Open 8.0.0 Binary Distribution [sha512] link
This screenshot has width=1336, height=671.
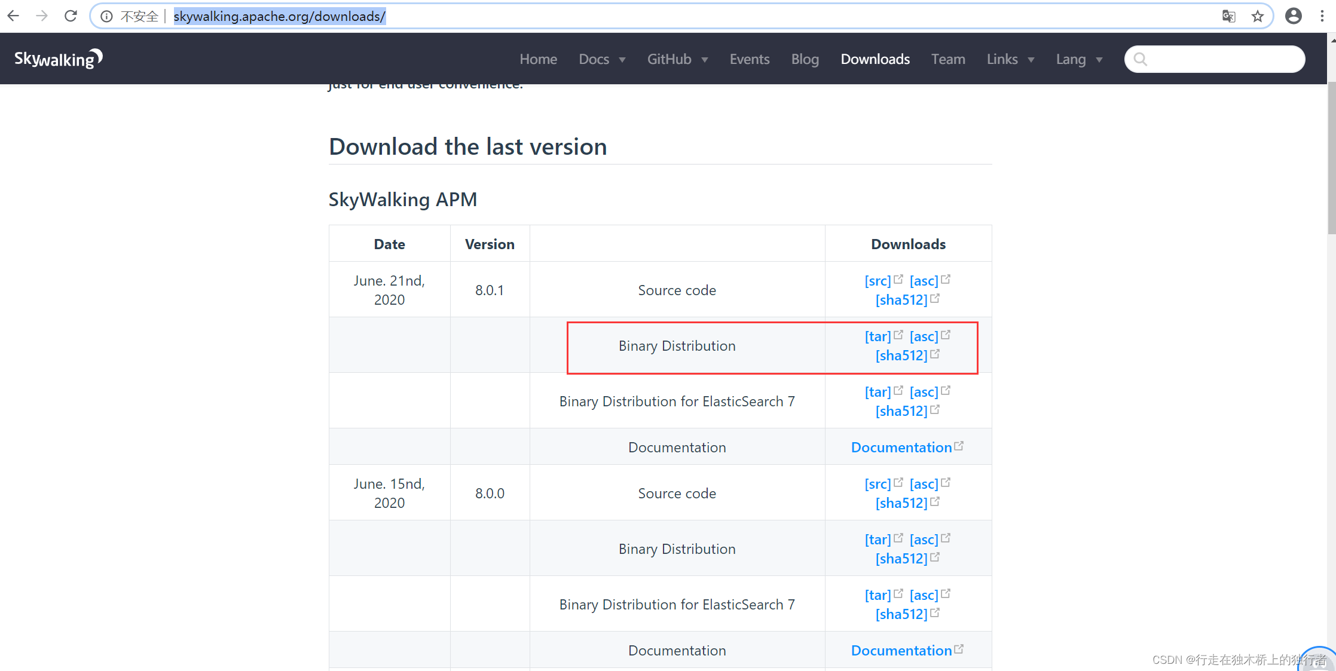click(901, 559)
